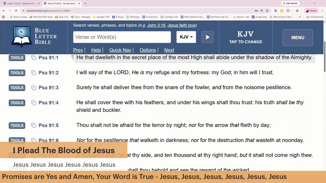Open TOOLS for Psa 91:5

click(x=17, y=125)
